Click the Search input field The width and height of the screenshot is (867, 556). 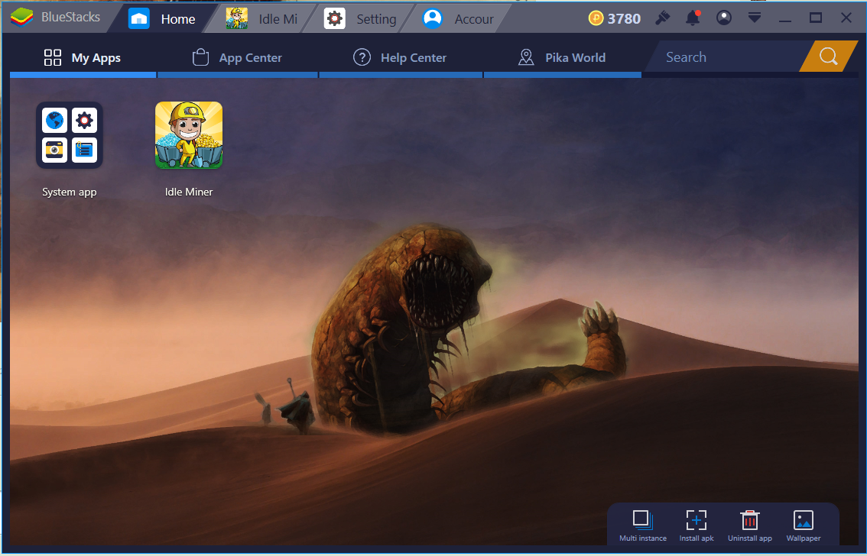pyautogui.click(x=722, y=57)
